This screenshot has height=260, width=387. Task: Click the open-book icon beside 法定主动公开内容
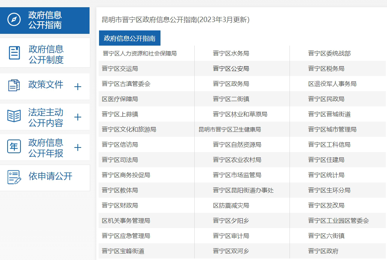(14, 116)
